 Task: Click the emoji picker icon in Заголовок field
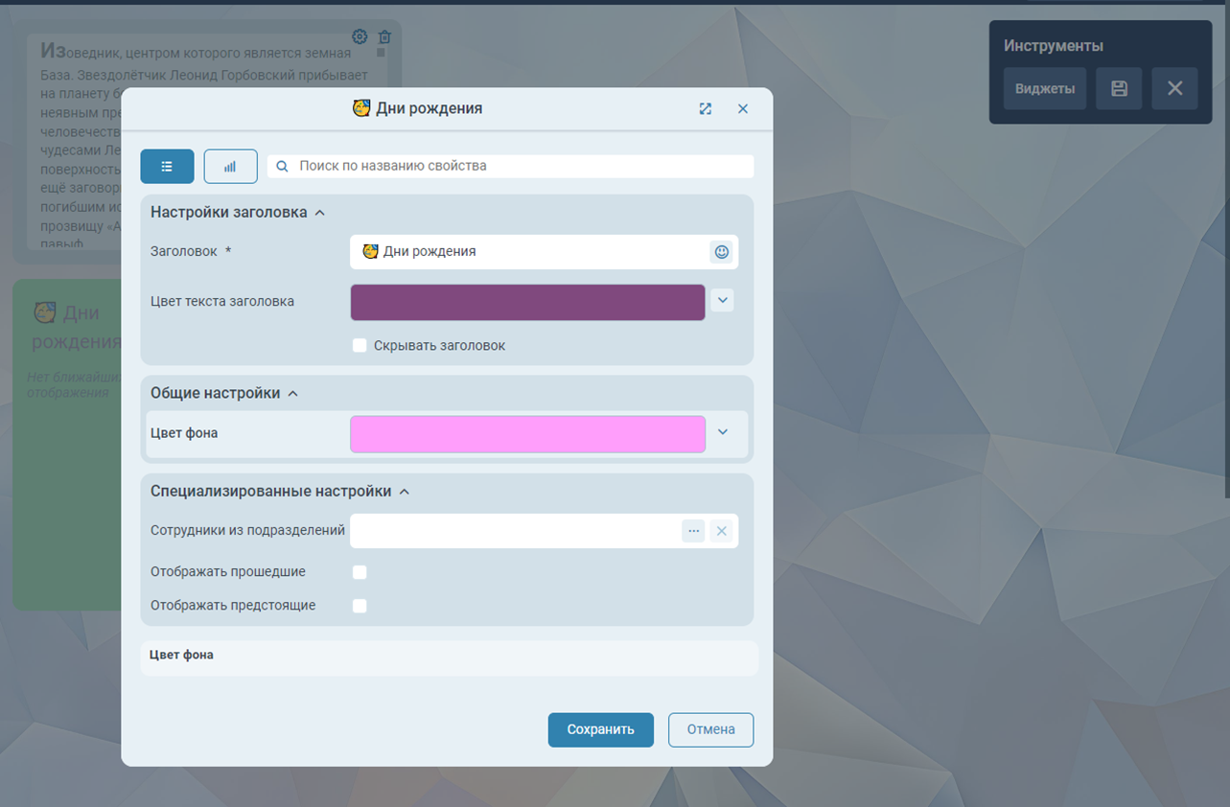point(722,252)
